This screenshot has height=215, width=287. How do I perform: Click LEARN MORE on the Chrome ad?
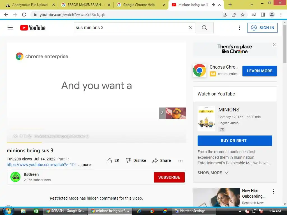tap(260, 71)
